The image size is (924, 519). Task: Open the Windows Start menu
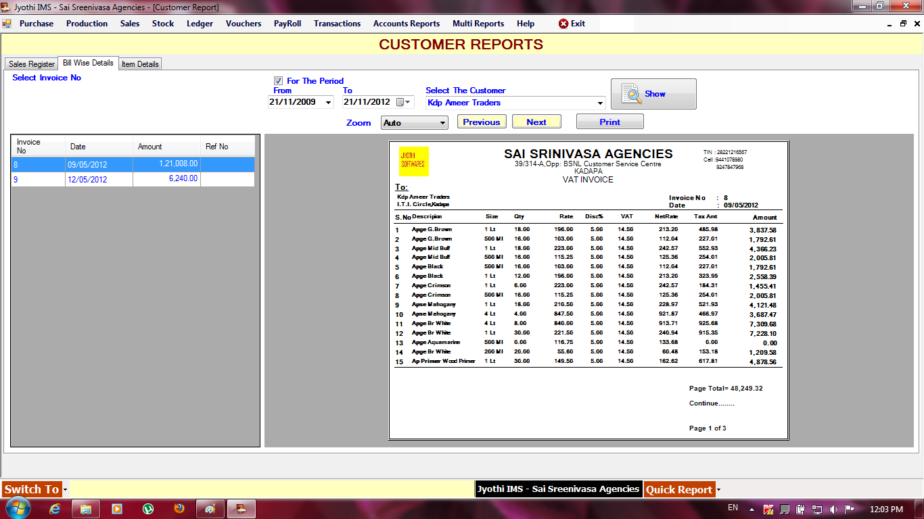pyautogui.click(x=17, y=508)
